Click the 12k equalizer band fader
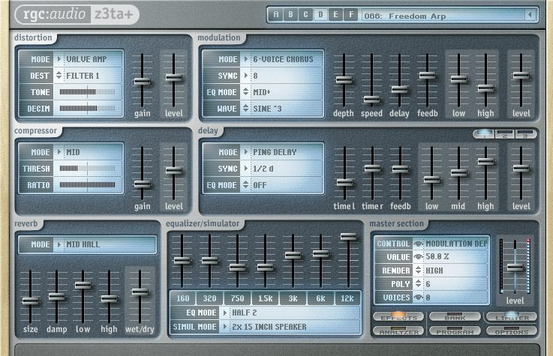 click(x=348, y=237)
